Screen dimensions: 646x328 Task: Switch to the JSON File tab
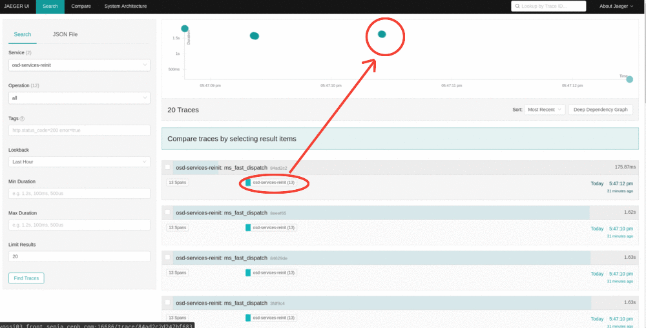click(x=65, y=34)
